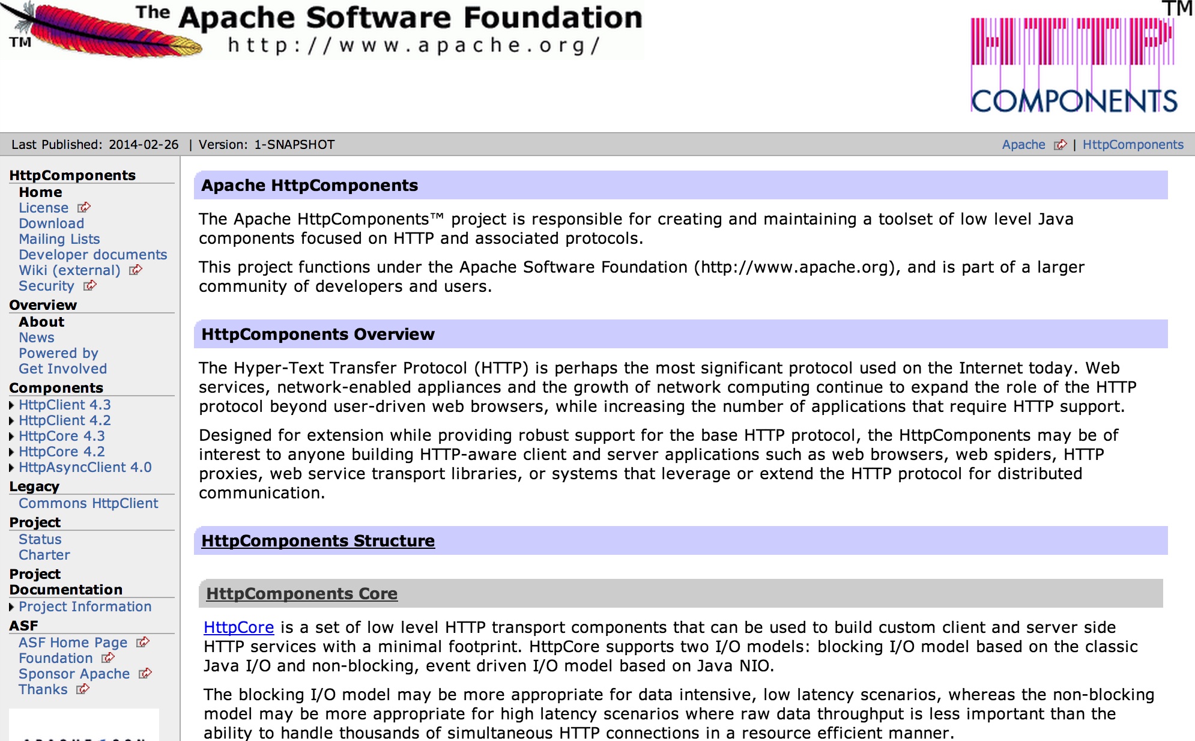Screen dimensions: 1195x741
Task: Click external icon next to Foundation
Action: tap(108, 658)
